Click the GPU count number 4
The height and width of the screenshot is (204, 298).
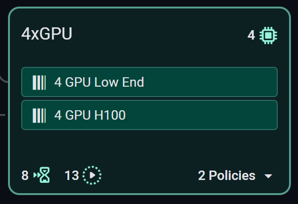point(251,35)
